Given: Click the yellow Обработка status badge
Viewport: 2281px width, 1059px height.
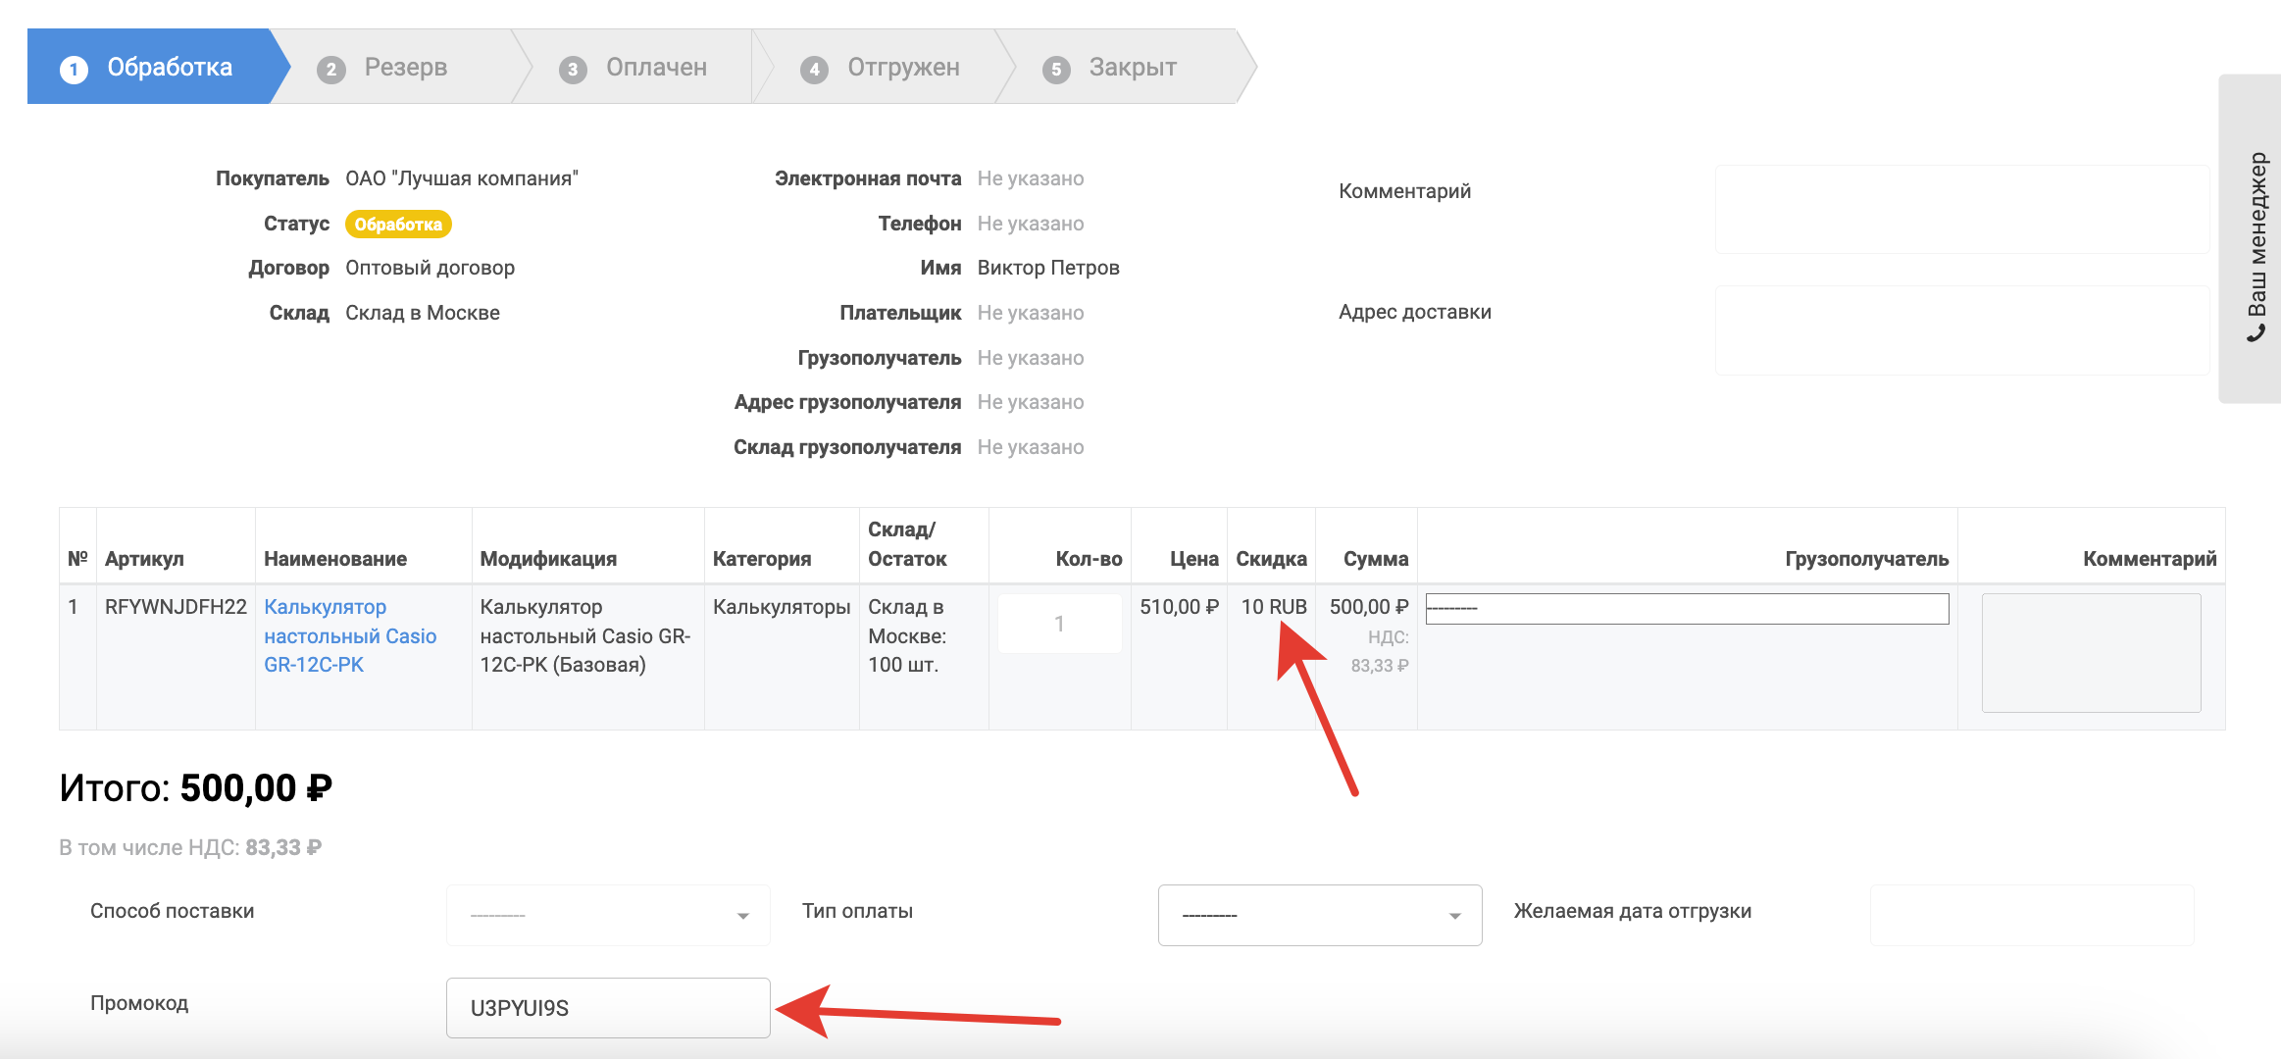Looking at the screenshot, I should (398, 225).
